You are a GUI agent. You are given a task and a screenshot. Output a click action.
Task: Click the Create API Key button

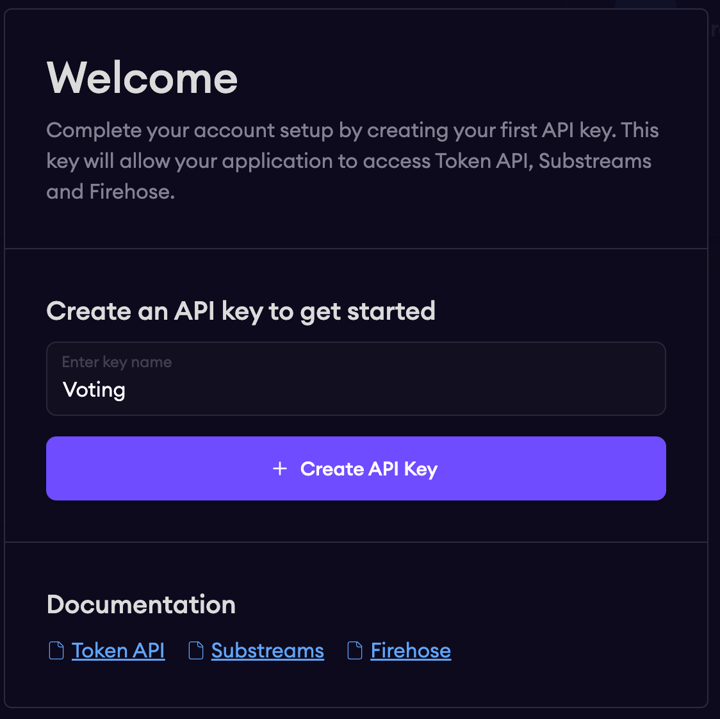[x=356, y=468]
